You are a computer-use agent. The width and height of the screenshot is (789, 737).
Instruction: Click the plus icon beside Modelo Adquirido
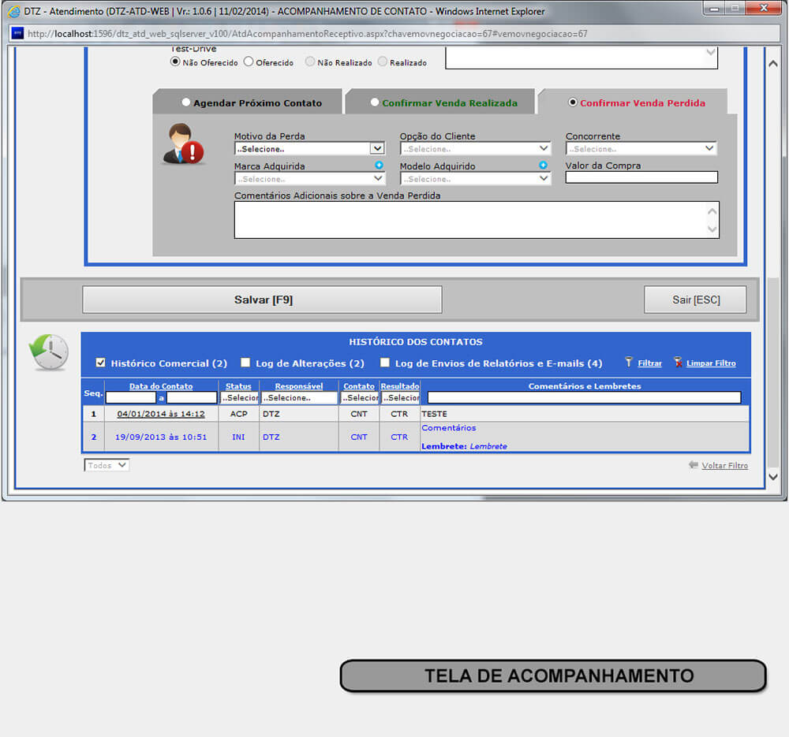543,166
